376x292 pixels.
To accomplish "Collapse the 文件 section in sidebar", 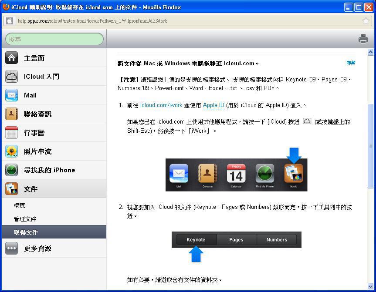I will tap(54, 188).
